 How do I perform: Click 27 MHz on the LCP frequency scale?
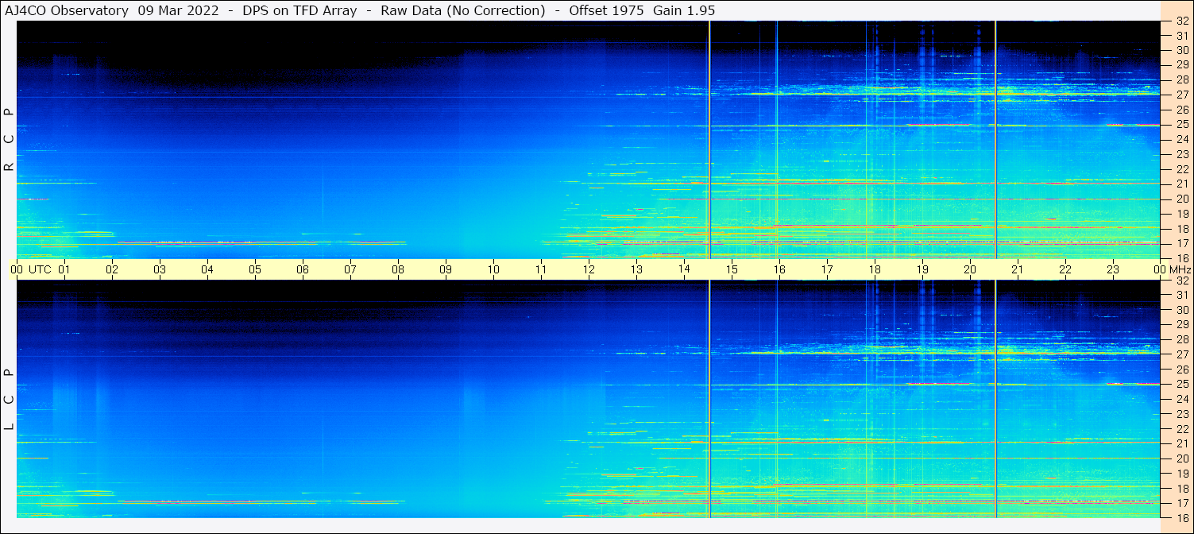(x=1182, y=354)
